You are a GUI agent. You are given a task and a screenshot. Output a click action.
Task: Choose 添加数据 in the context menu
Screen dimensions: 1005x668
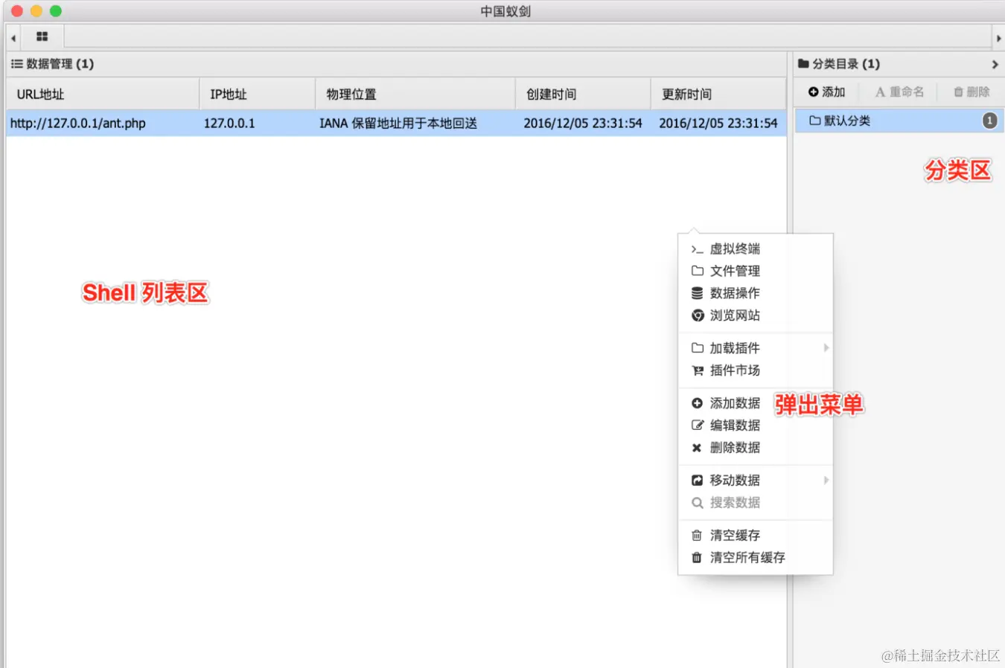click(x=755, y=403)
